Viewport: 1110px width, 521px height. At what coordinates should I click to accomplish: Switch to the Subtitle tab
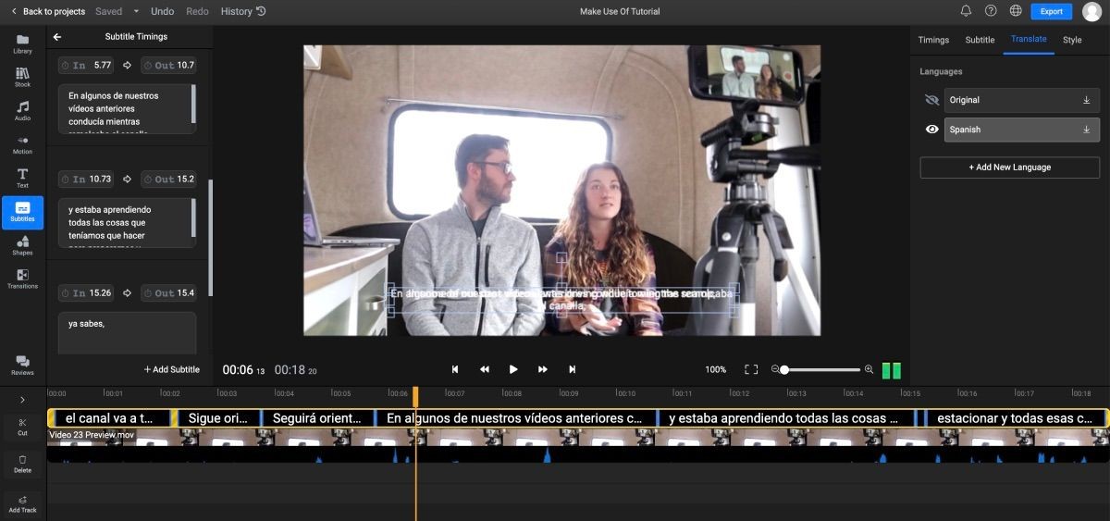click(980, 40)
